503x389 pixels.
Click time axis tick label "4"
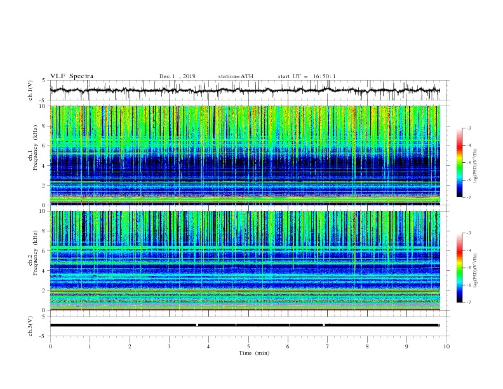point(208,346)
